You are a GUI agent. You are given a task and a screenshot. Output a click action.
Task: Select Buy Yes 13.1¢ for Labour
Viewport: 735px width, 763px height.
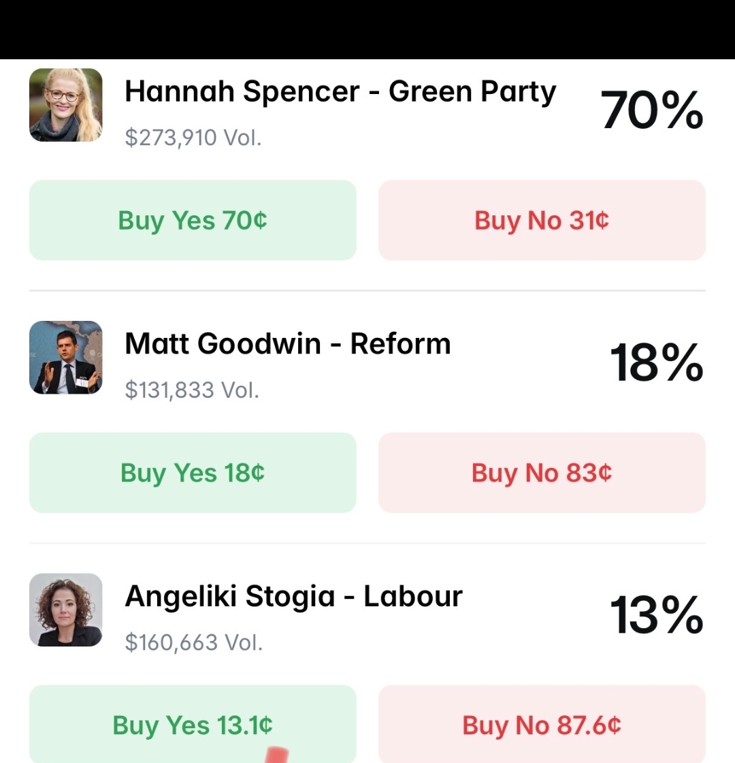(x=193, y=725)
